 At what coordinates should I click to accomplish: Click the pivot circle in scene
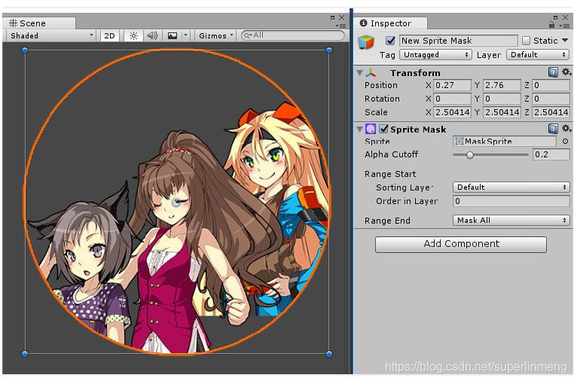point(177,202)
